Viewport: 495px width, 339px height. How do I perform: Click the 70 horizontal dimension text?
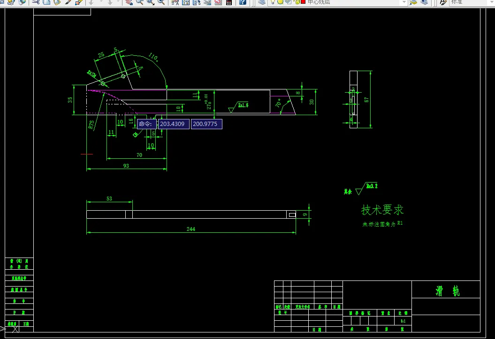[x=139, y=155]
